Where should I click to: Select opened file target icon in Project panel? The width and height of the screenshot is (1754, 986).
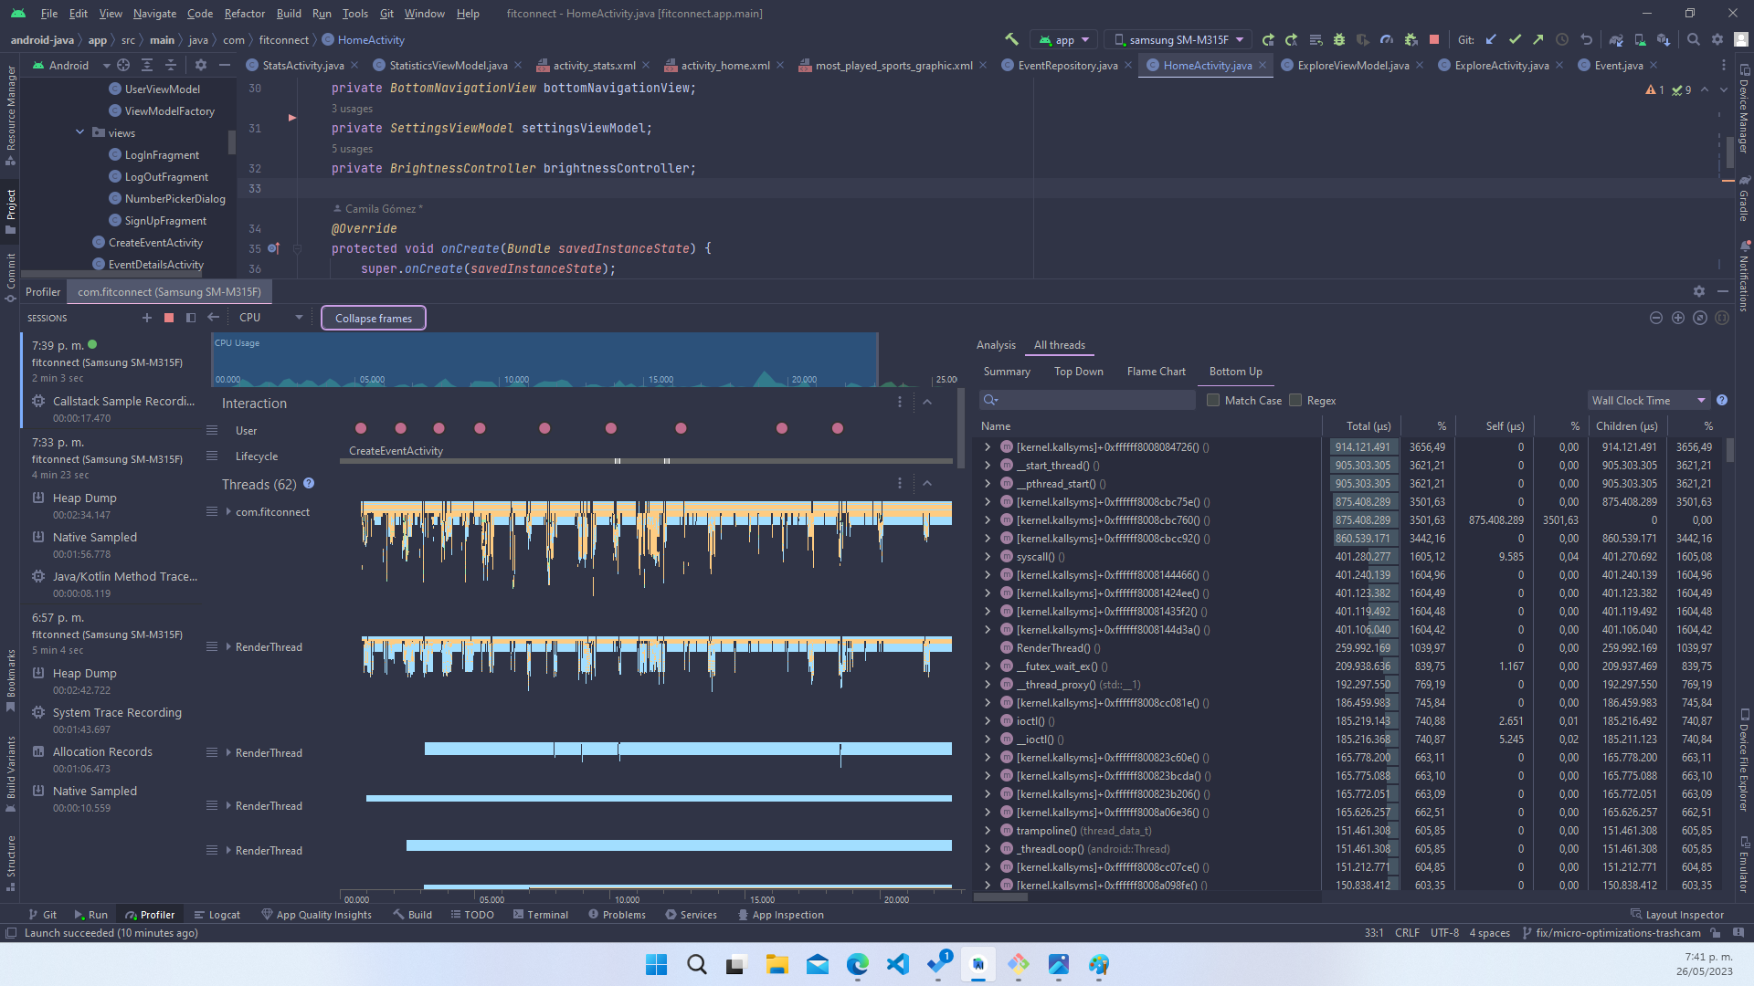point(123,65)
